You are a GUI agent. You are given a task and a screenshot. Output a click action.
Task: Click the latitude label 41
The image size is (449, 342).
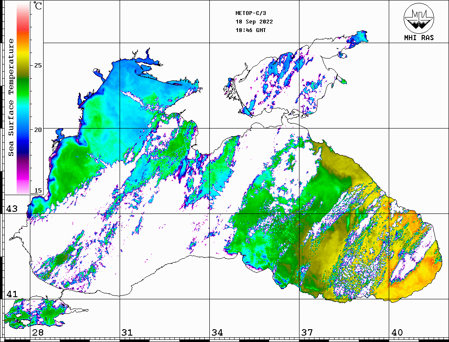point(12,294)
